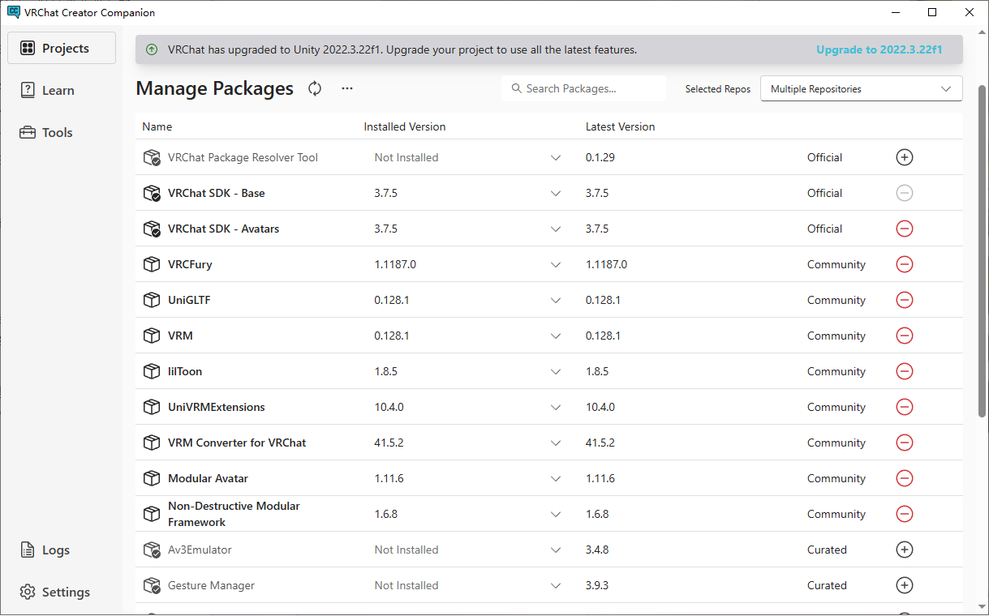989x616 pixels.
Task: Open the Multiple Repositories dropdown
Action: (x=862, y=88)
